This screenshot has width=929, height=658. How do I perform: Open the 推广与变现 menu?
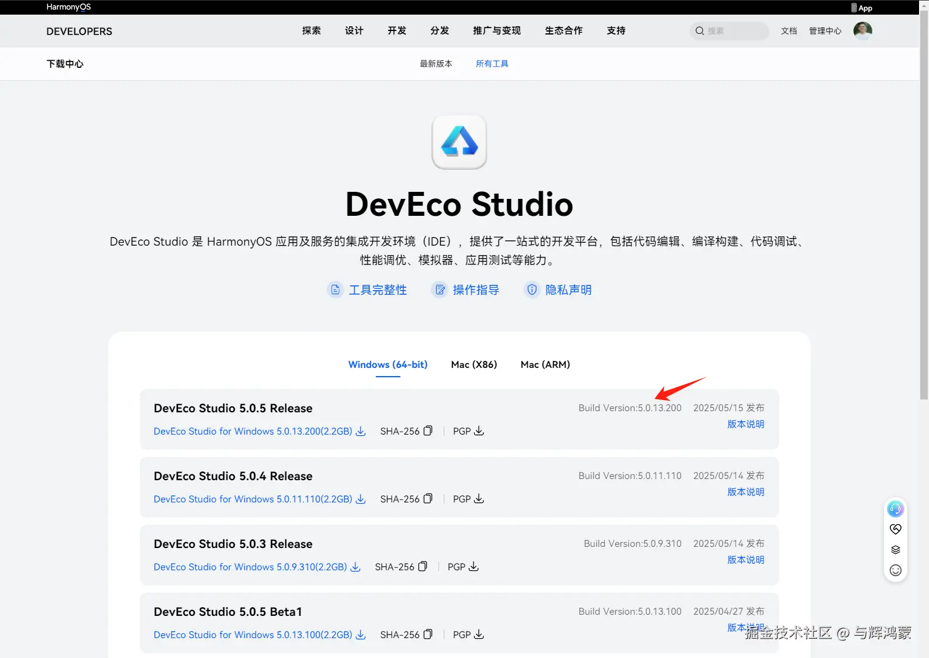pos(497,31)
